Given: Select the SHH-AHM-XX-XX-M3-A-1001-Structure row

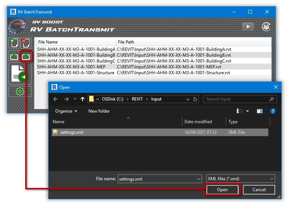Looking at the screenshot, I should [154, 73].
